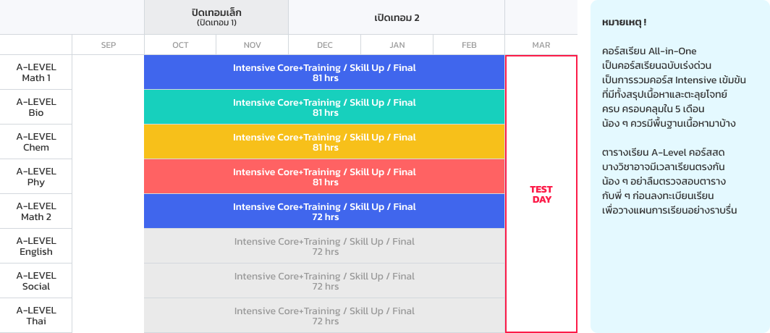Select the gray A-LEVEL English course bar

coord(324,246)
